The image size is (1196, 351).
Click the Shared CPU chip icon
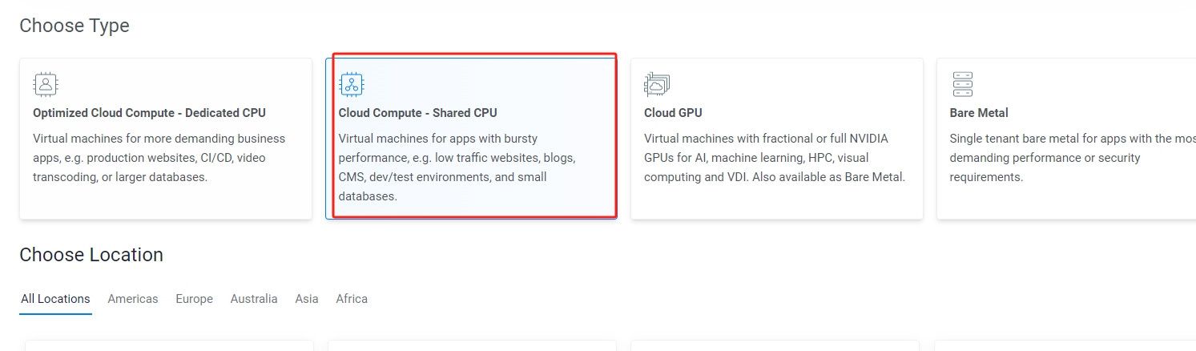[352, 84]
